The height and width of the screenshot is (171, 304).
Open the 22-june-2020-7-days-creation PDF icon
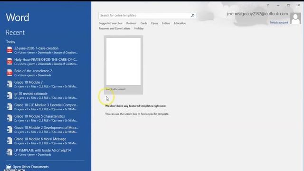pyautogui.click(x=9, y=50)
